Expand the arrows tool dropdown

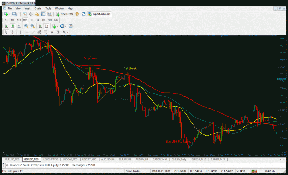point(68,32)
